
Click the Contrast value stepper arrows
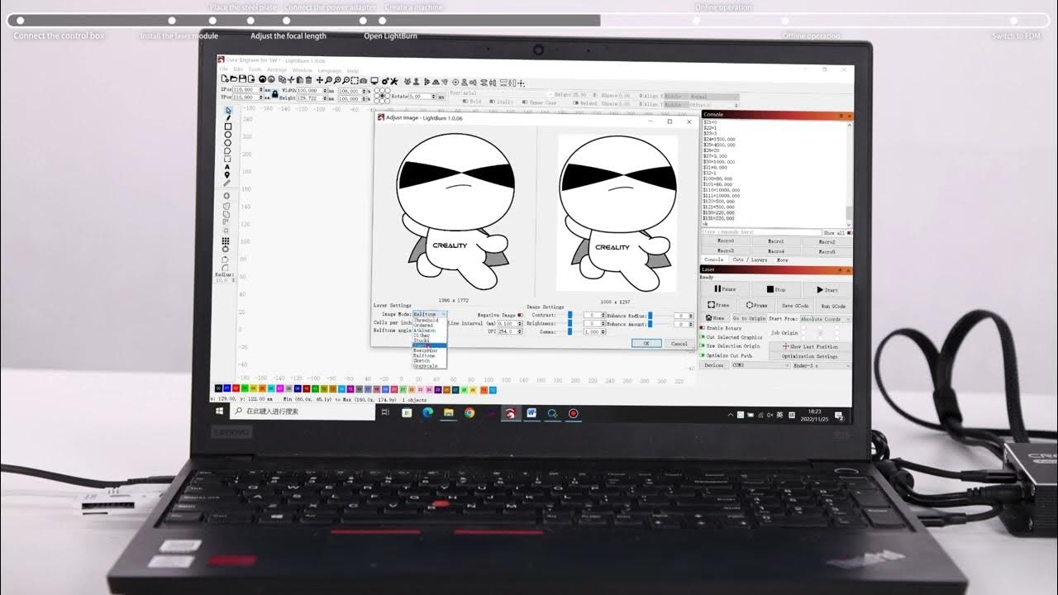point(603,315)
